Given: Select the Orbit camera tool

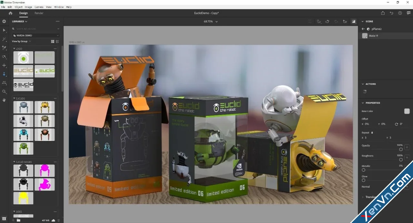Looking at the screenshot, I should (x=4, y=57).
